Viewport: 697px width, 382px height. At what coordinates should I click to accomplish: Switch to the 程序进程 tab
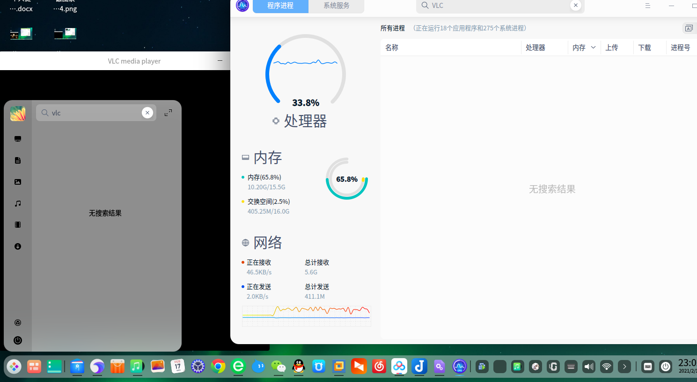pos(280,6)
